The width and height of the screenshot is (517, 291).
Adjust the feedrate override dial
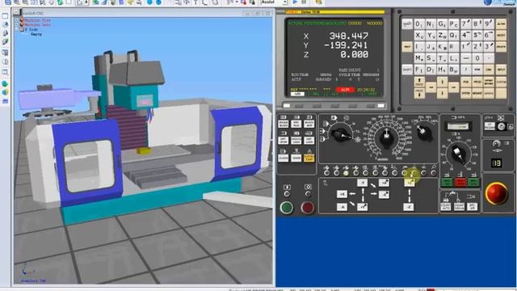(x=387, y=137)
